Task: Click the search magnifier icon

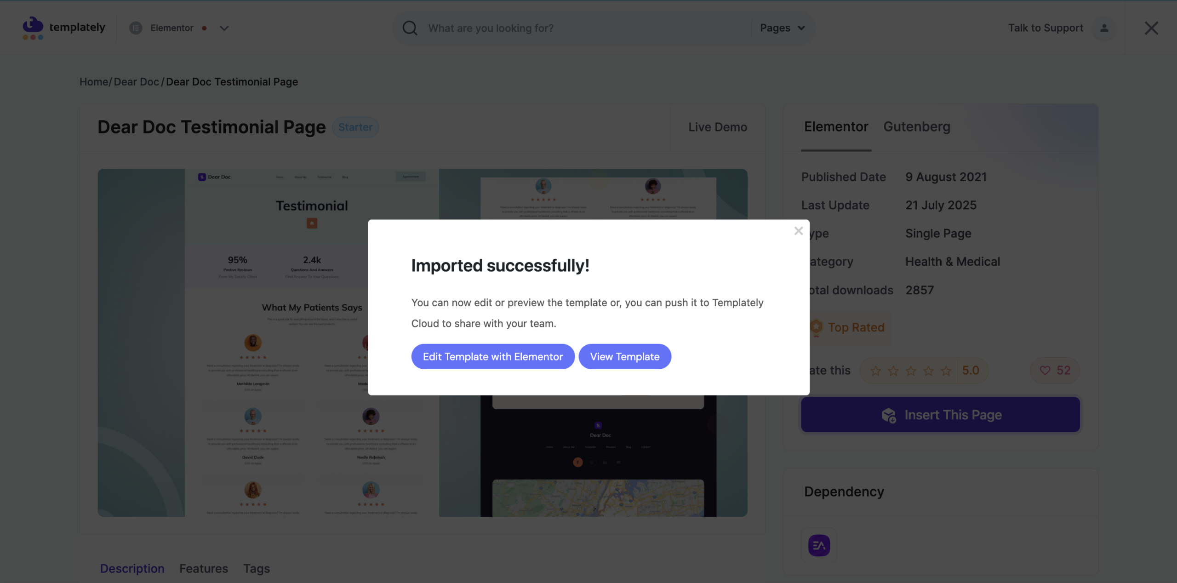Action: [x=410, y=28]
